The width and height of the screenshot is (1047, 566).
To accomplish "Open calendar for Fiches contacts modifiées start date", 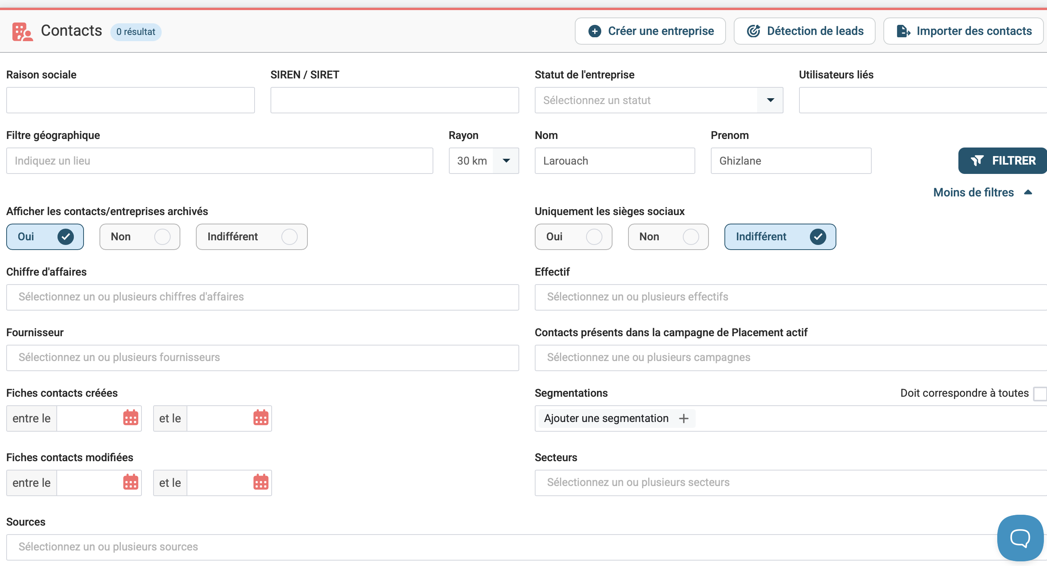I will point(131,483).
